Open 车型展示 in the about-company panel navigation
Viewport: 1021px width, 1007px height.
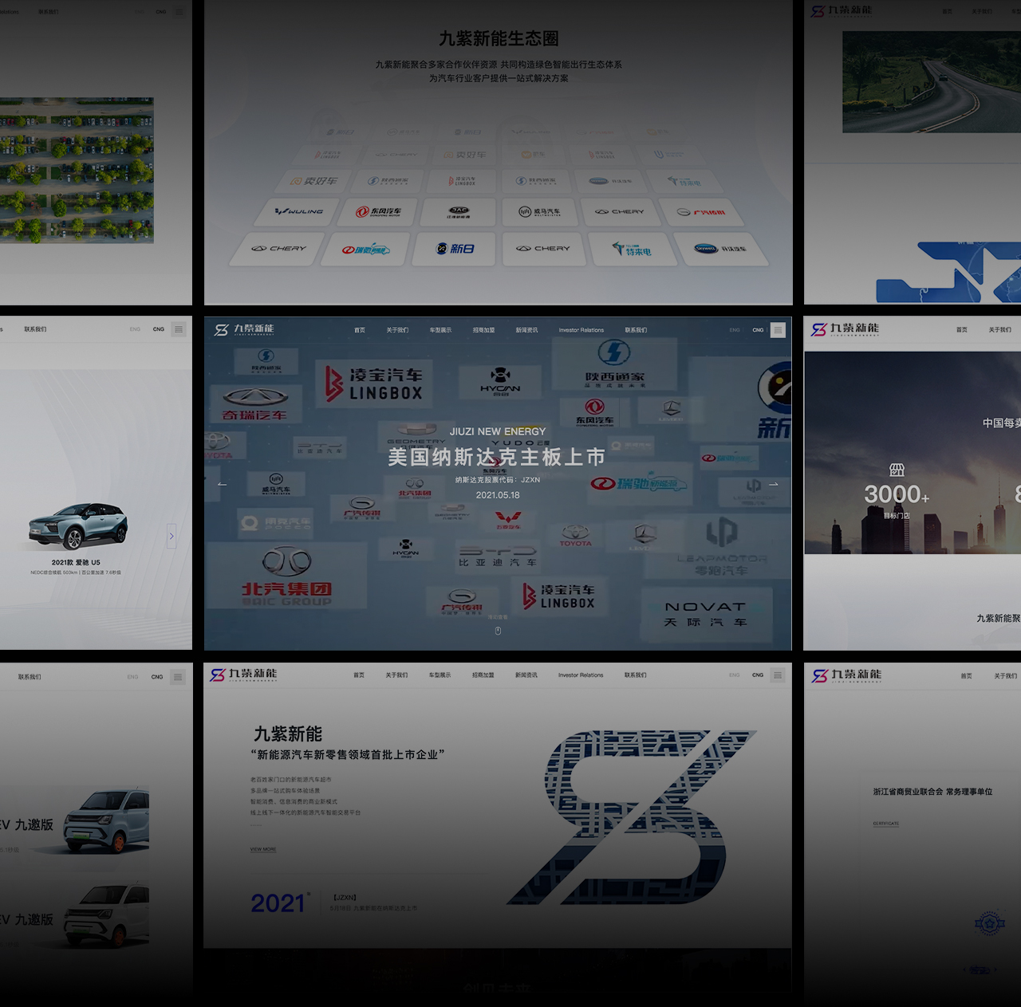pos(440,675)
